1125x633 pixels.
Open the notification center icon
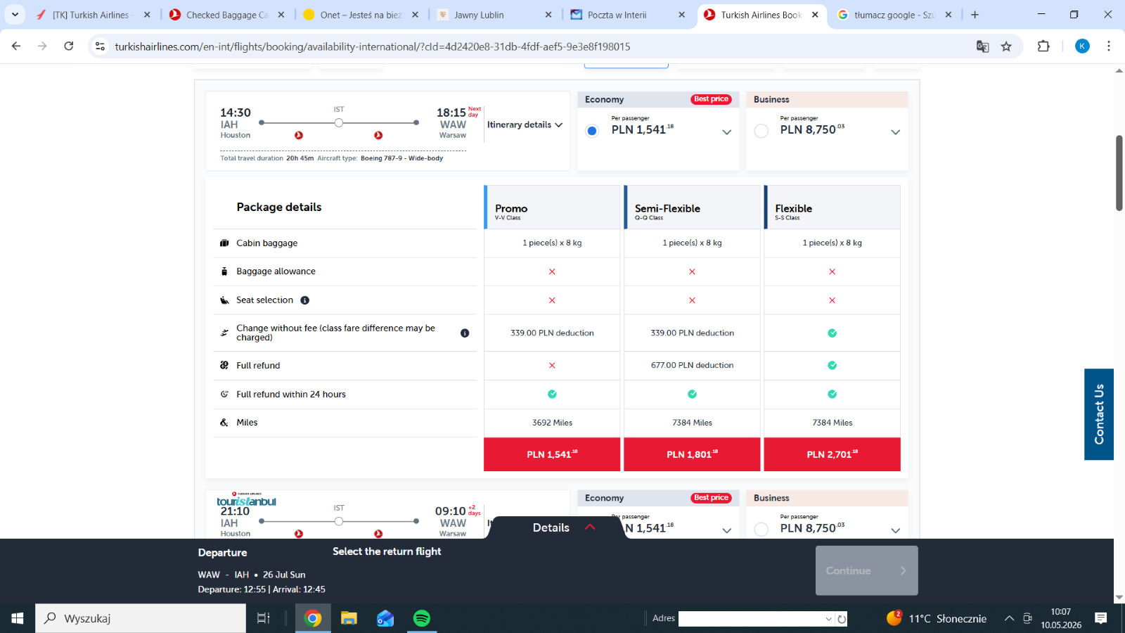(1101, 618)
